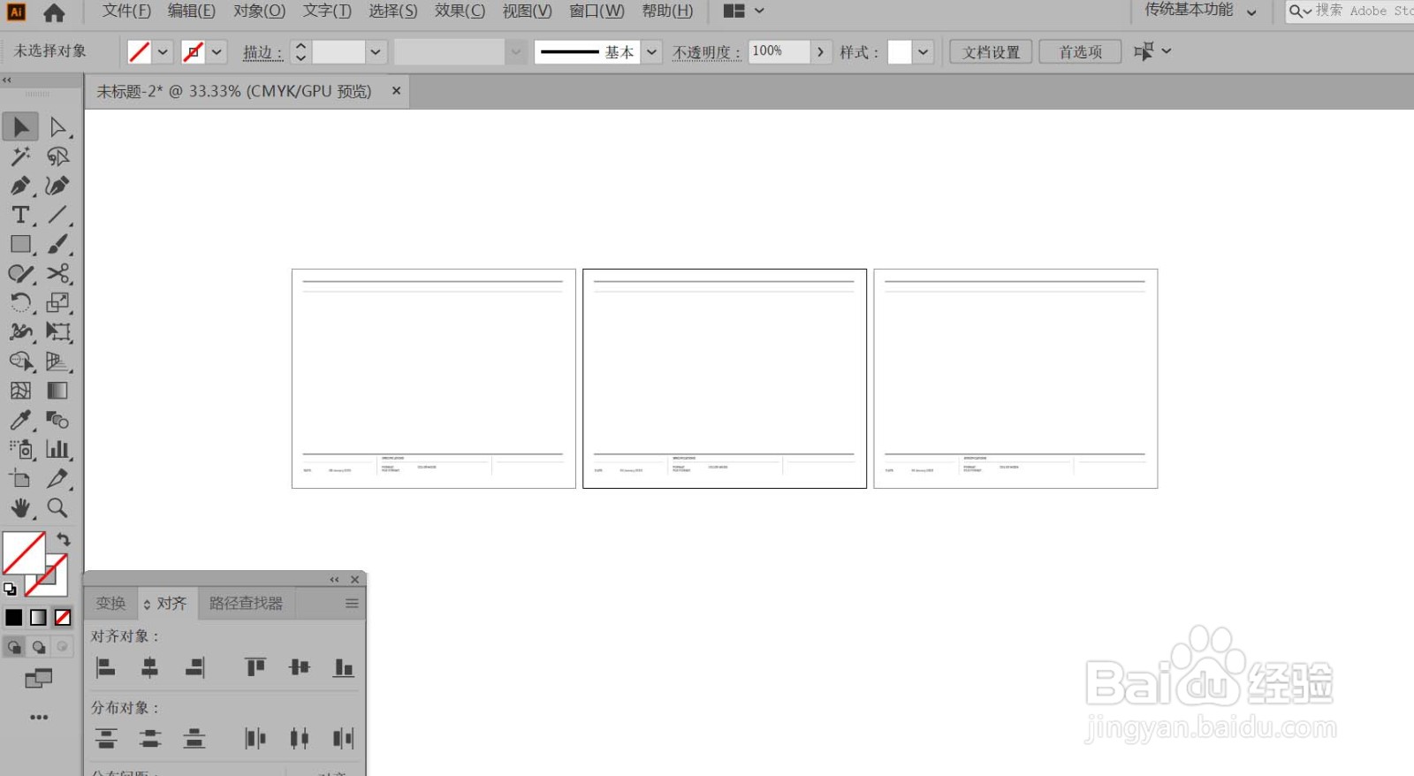Select the Shaper tool
1414x776 pixels.
pos(20,273)
